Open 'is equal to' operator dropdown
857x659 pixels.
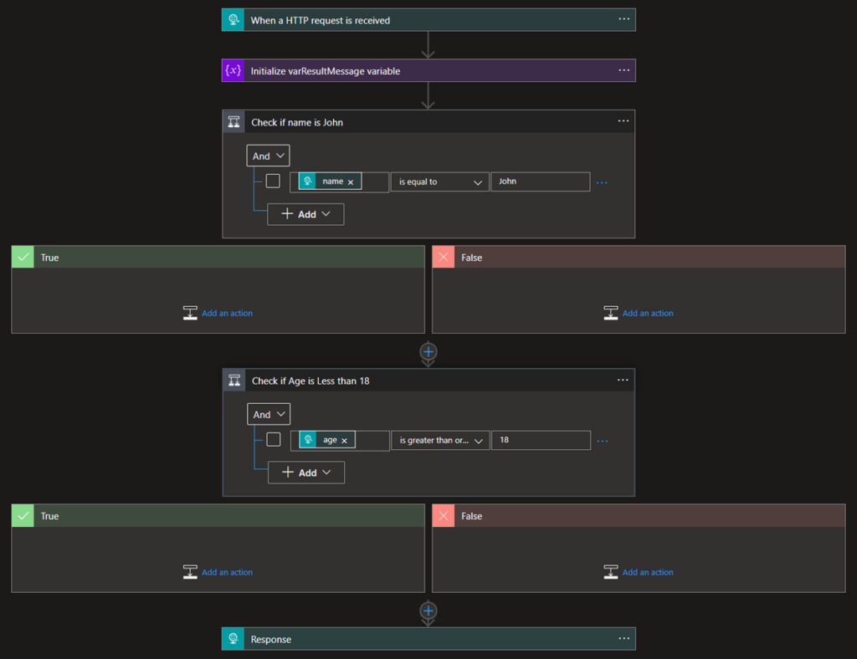point(439,181)
